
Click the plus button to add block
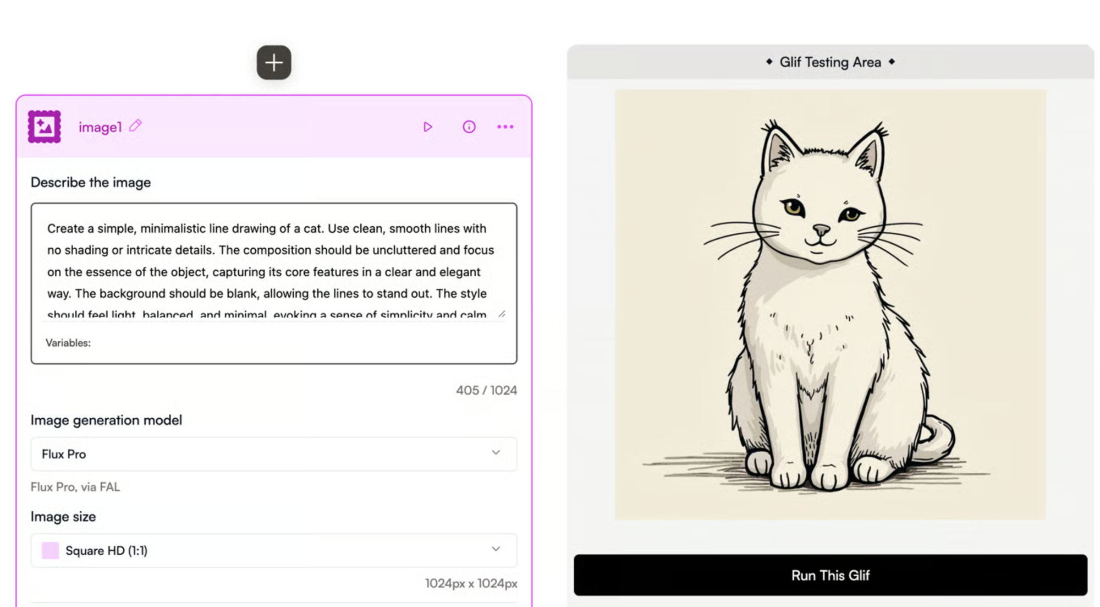pyautogui.click(x=273, y=63)
